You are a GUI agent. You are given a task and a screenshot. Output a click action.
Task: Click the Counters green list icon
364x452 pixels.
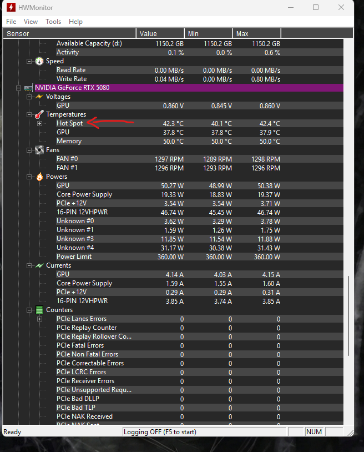click(x=39, y=310)
